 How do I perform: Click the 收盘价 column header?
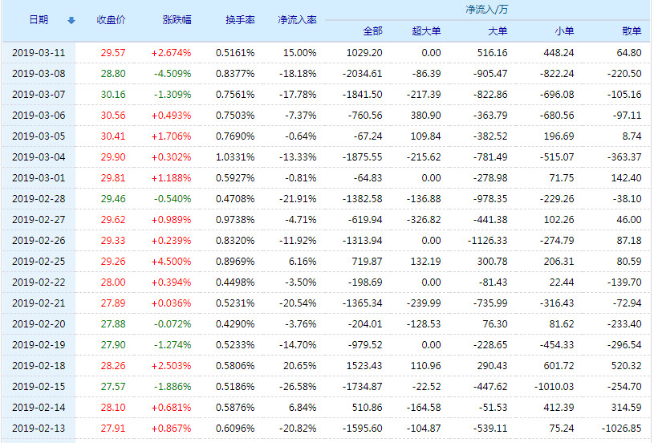[111, 19]
